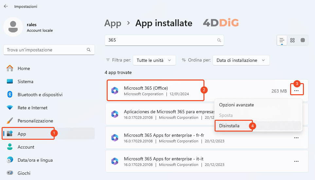Click the Data/ora e lingua clock icon

10,160
